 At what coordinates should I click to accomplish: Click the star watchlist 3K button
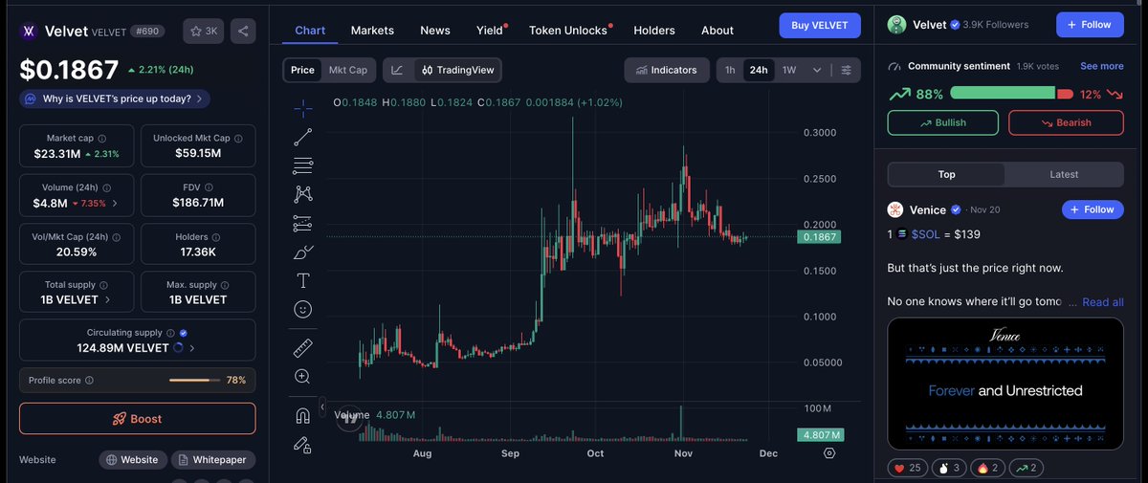(203, 31)
